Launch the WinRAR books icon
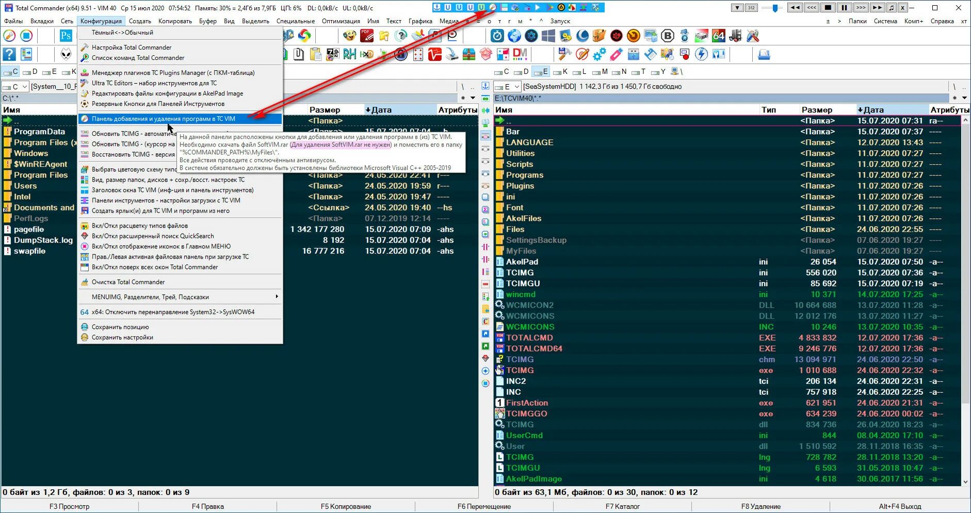Viewport: 971px width, 513px height. [x=469, y=54]
